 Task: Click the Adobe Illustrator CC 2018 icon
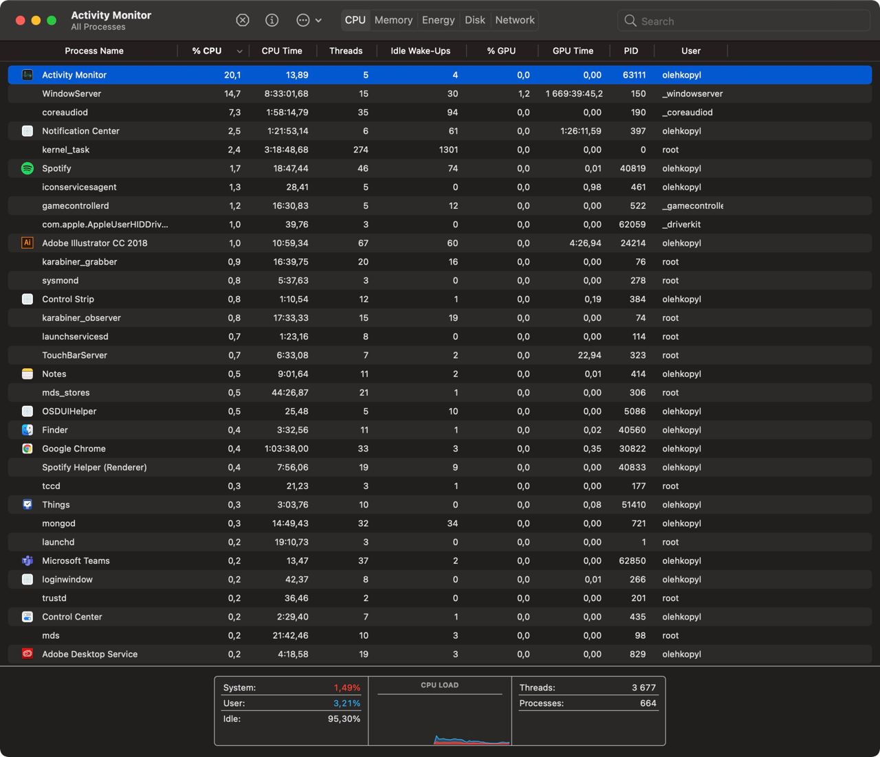27,242
